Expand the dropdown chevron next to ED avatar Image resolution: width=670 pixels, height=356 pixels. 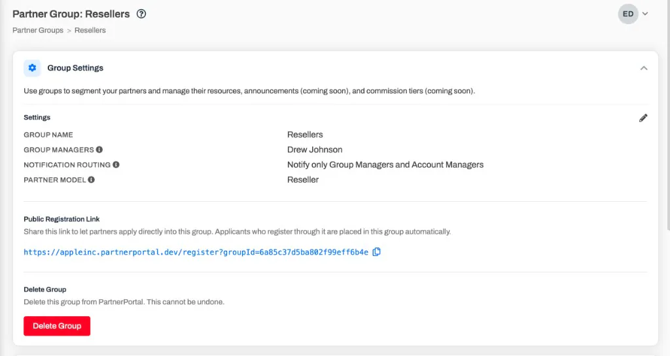point(645,14)
